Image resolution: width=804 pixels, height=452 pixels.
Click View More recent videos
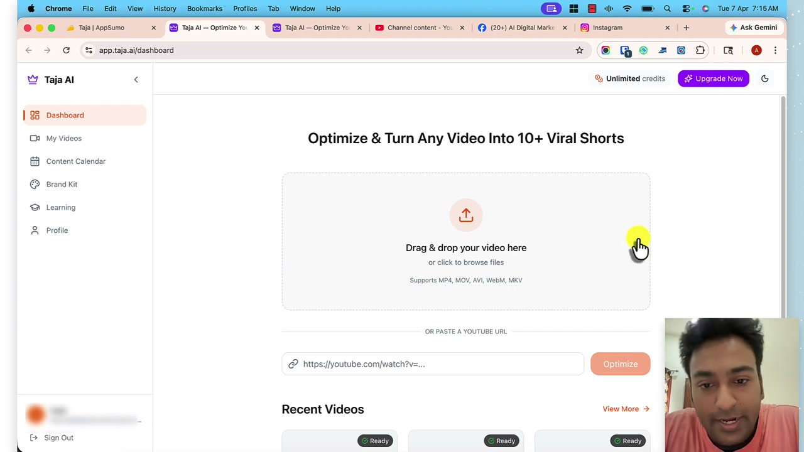(626, 409)
